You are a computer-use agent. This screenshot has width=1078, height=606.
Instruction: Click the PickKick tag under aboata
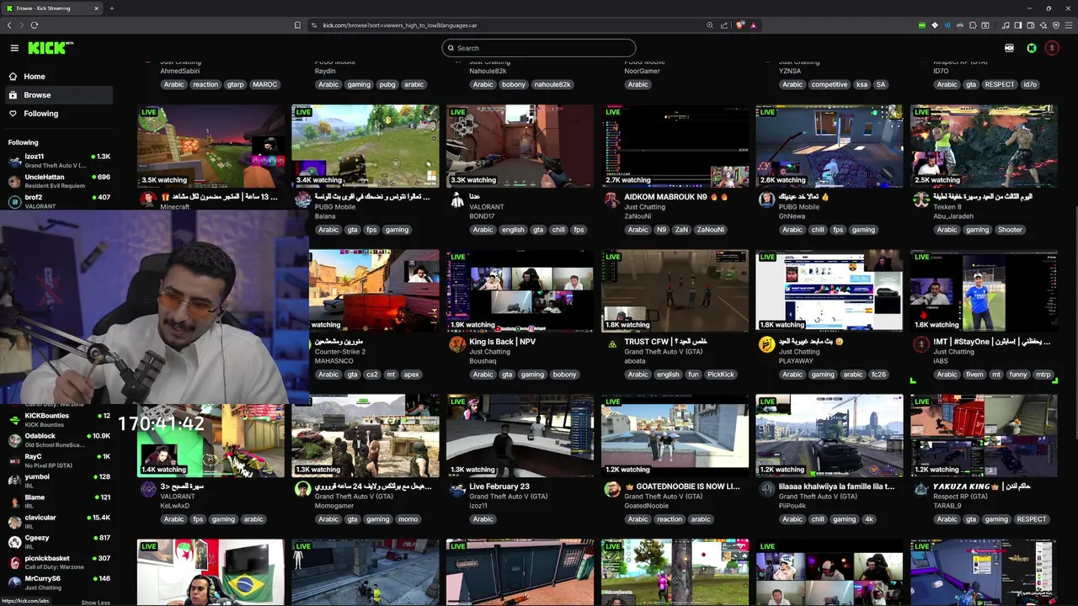point(721,375)
